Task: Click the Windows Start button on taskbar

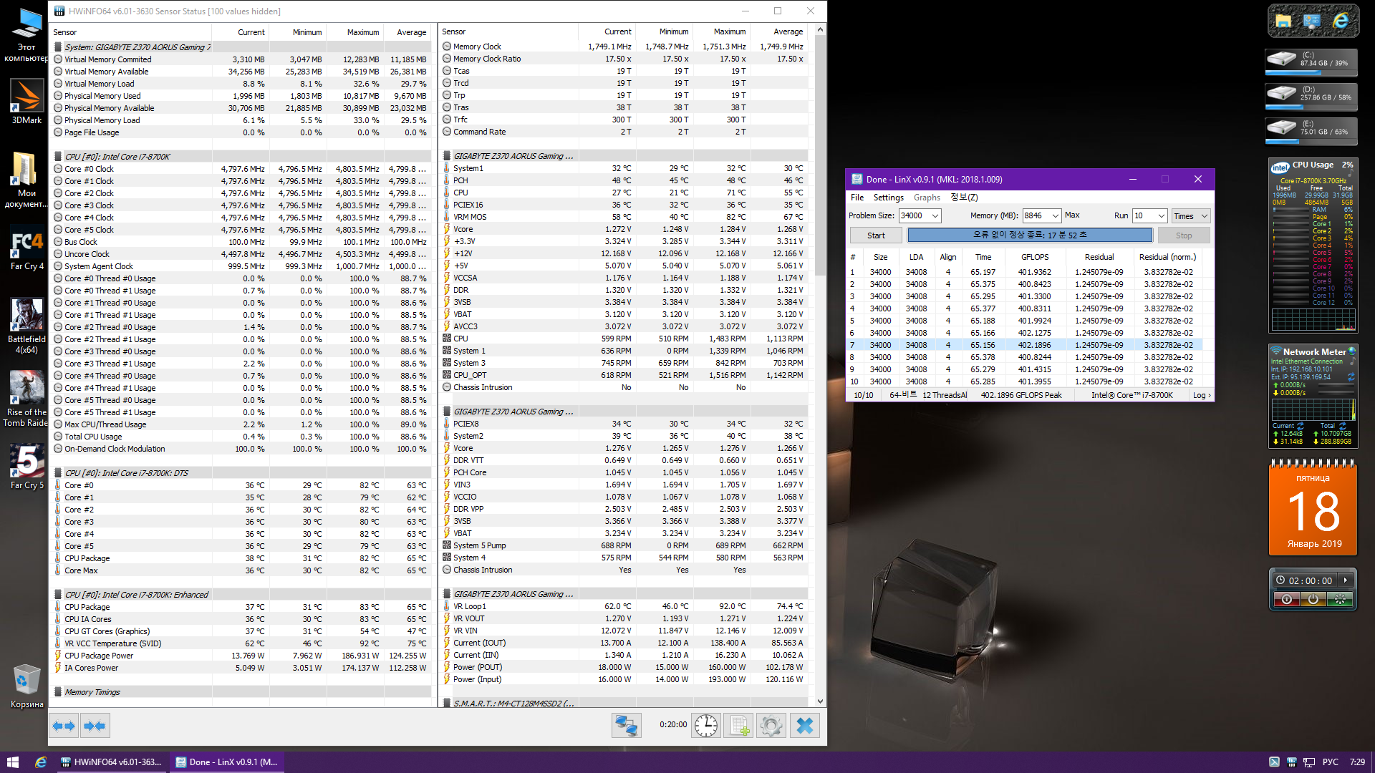Action: point(12,762)
